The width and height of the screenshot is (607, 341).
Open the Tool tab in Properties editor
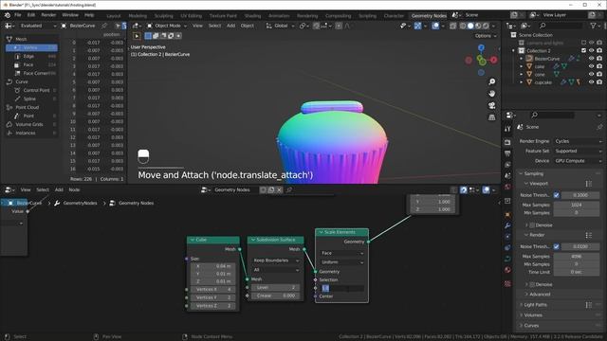[x=507, y=129]
